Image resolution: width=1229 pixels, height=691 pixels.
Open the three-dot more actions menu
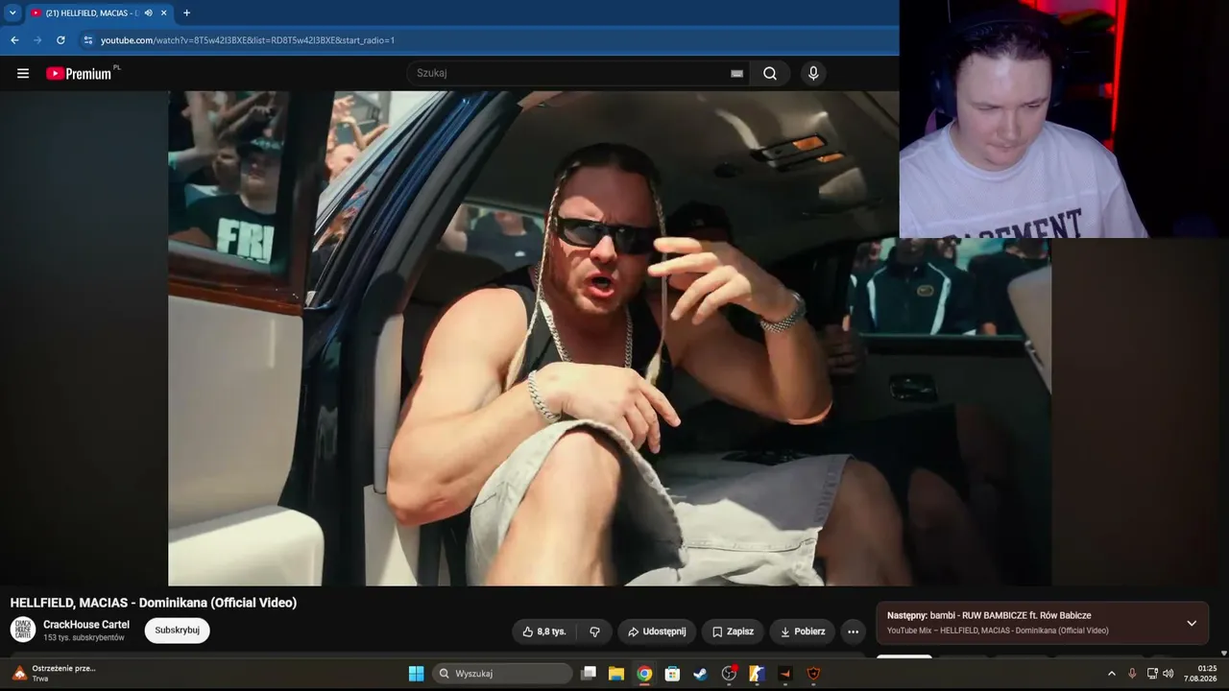pyautogui.click(x=853, y=631)
